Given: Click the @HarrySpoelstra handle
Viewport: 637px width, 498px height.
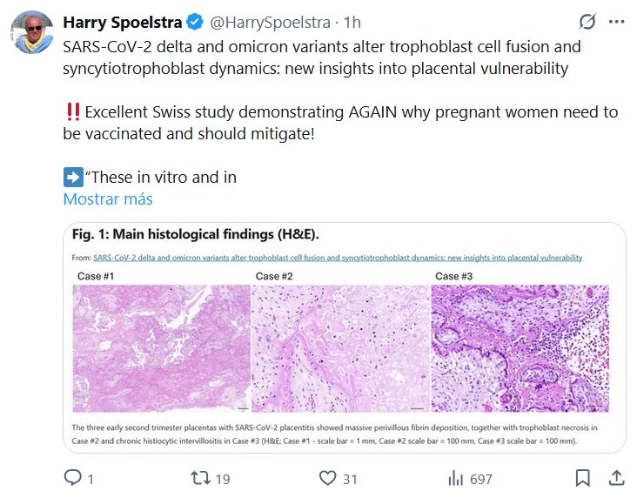Looking at the screenshot, I should click(x=264, y=21).
